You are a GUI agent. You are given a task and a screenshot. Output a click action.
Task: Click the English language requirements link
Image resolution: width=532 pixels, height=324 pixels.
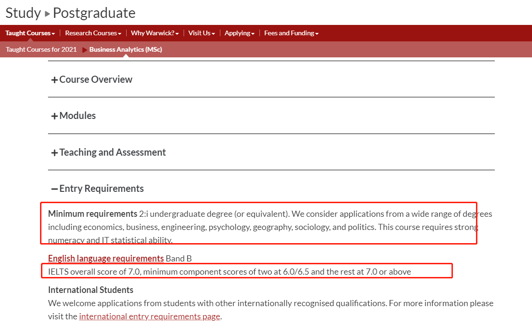[x=106, y=258]
